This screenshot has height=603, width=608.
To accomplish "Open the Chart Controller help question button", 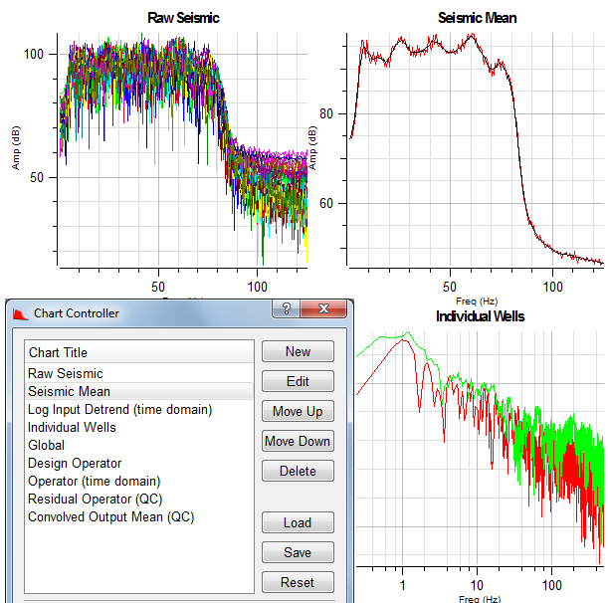I will 287,308.
